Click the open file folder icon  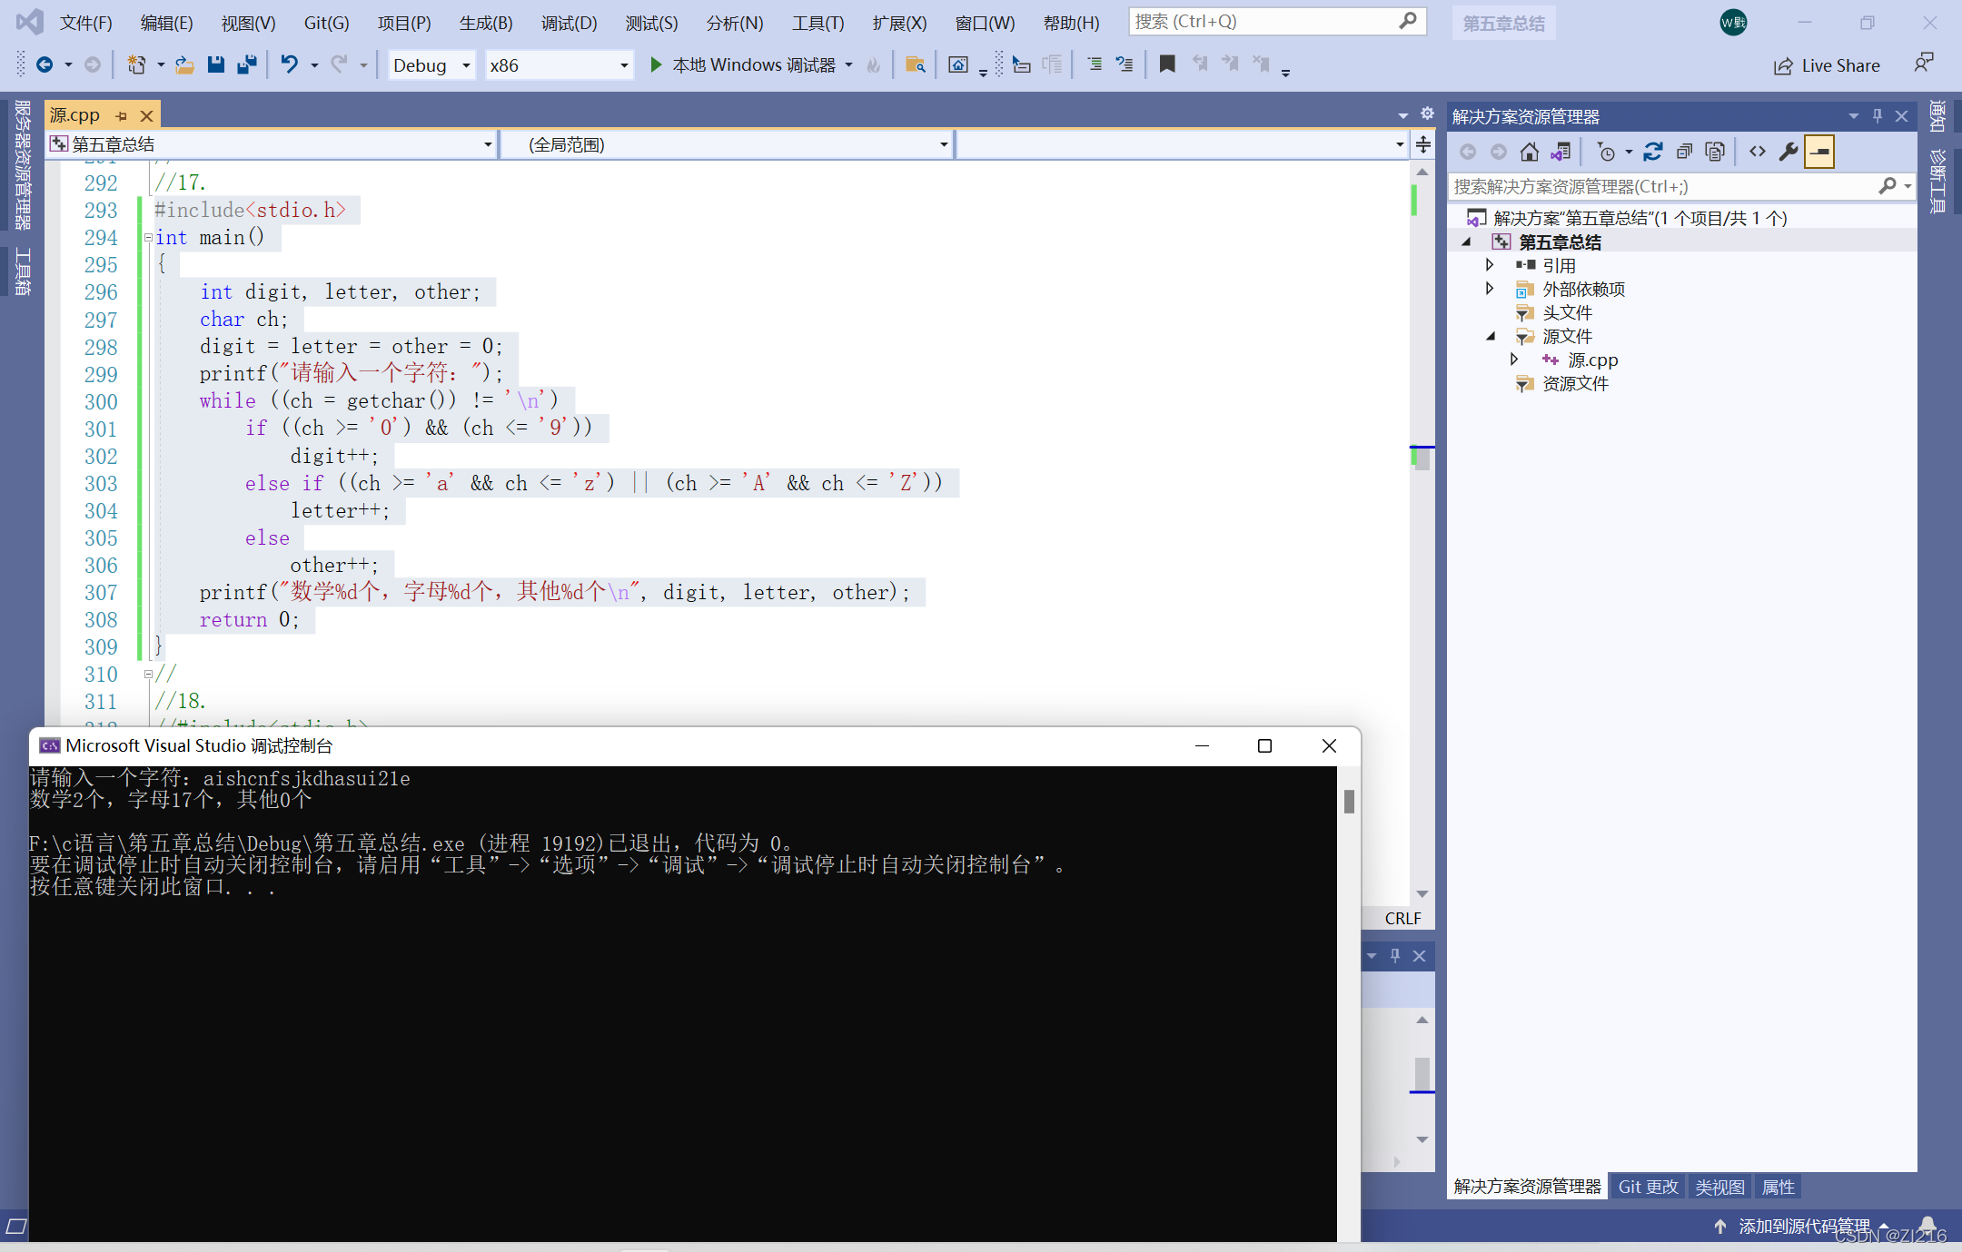(x=185, y=64)
